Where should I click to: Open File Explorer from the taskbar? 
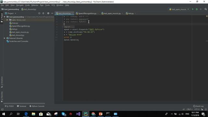[x=33, y=114]
